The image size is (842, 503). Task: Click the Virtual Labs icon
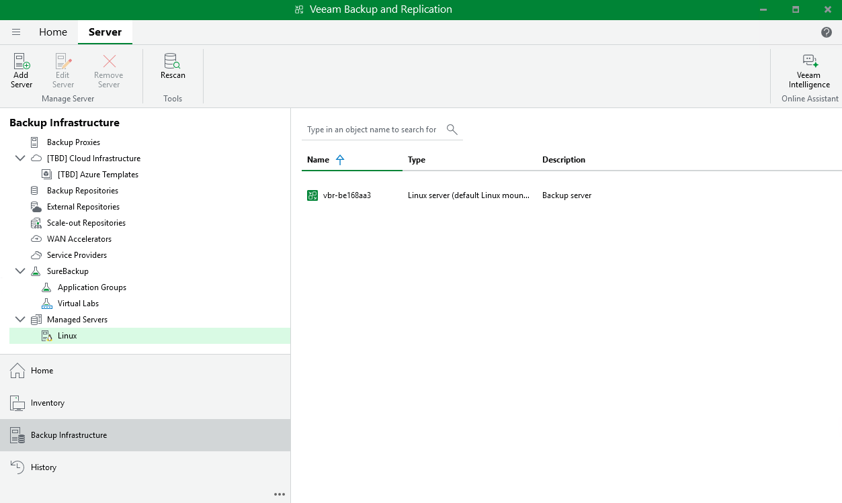(46, 304)
